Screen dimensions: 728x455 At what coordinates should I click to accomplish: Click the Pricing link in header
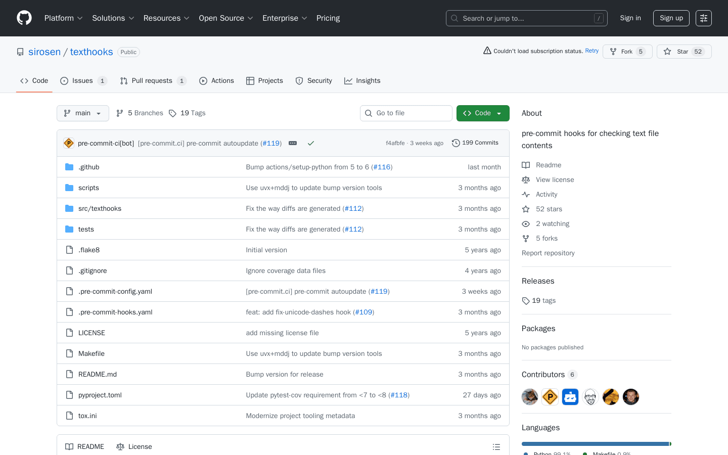328,18
